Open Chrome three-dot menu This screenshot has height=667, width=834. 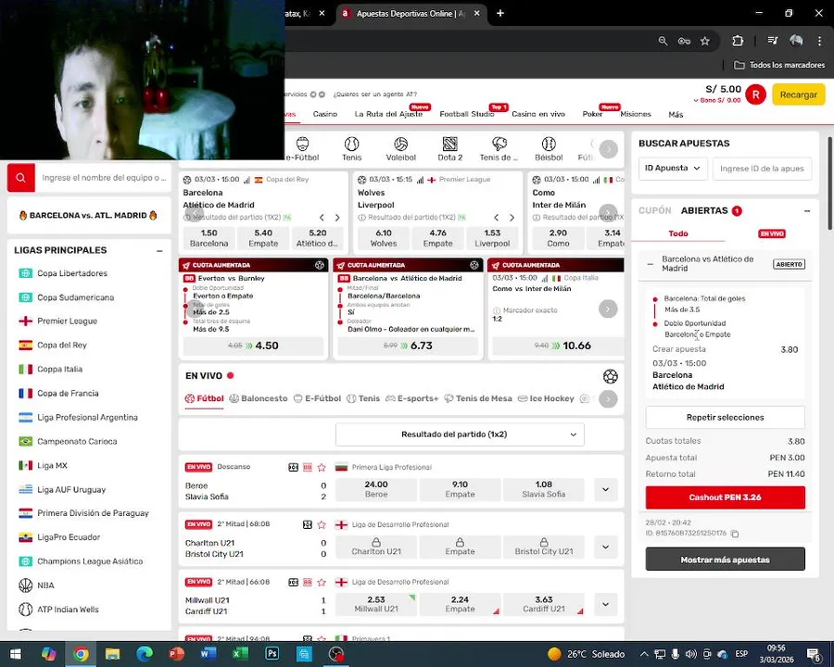[819, 41]
